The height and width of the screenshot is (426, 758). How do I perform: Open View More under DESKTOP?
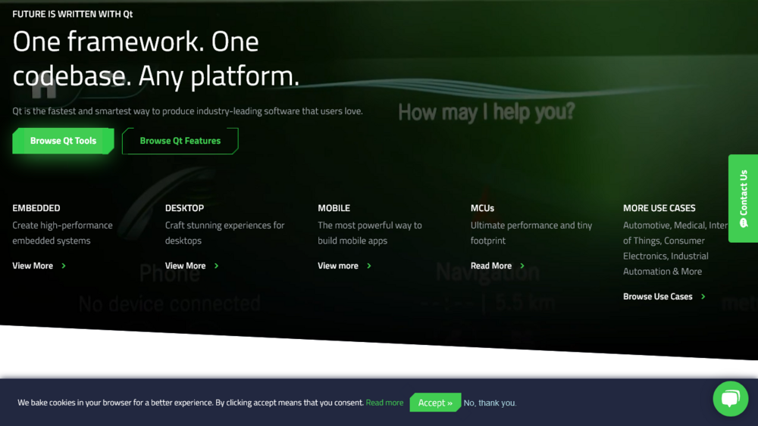coord(185,266)
